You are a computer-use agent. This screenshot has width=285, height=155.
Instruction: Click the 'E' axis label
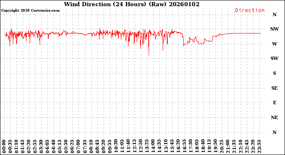(274, 103)
